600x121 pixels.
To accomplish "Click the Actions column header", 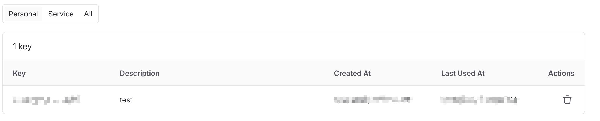I will (x=561, y=74).
